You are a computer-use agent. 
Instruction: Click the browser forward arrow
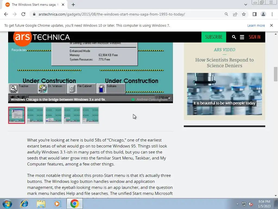(15, 14)
